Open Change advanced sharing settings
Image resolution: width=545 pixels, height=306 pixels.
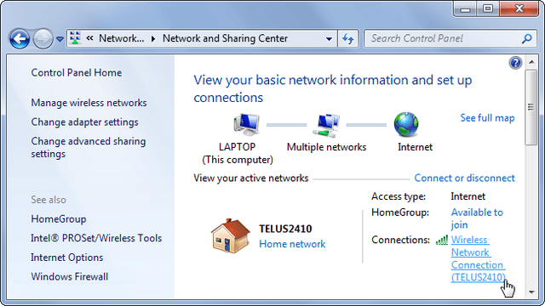(89, 147)
